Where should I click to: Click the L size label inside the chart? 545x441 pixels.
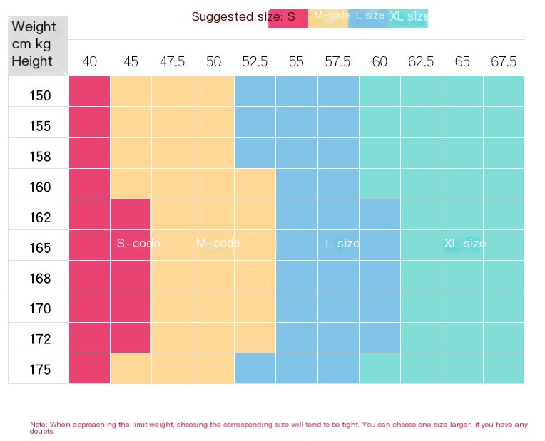pyautogui.click(x=342, y=243)
